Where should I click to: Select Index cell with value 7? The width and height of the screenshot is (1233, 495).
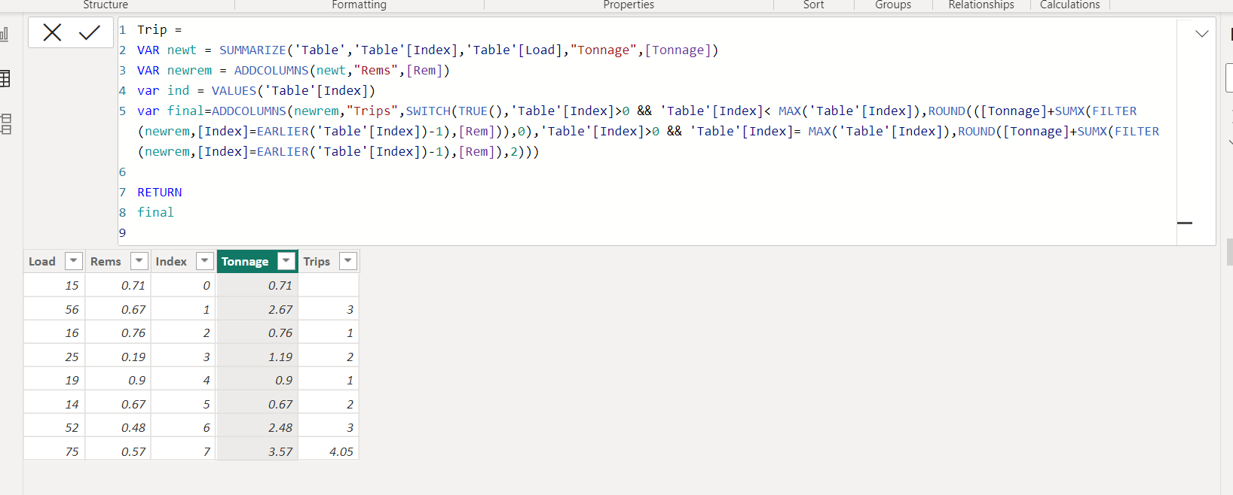pos(183,451)
